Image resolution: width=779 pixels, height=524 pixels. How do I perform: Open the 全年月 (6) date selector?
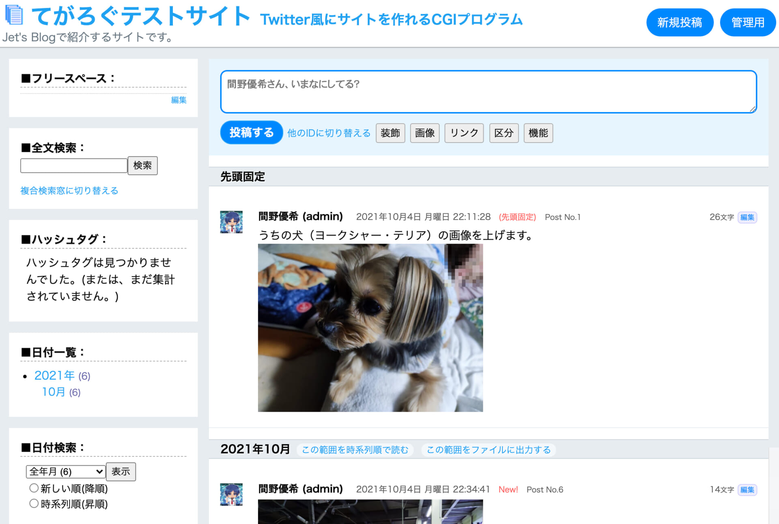point(65,471)
